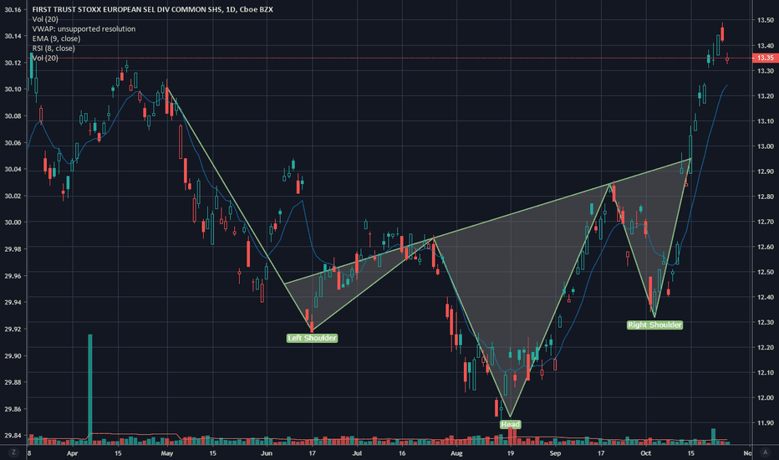This screenshot has height=460, width=779.
Task: Click the 12.50 price scale value
Action: tap(765, 272)
